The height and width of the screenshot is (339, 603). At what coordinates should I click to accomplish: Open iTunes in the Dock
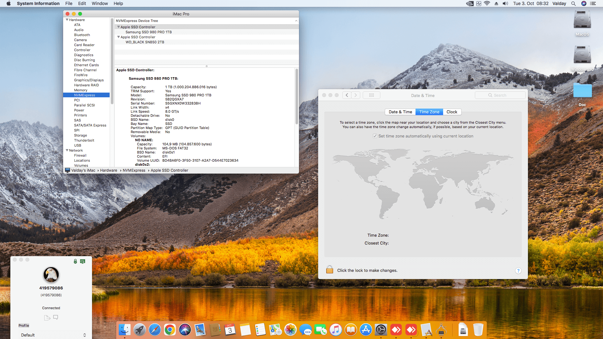click(336, 330)
